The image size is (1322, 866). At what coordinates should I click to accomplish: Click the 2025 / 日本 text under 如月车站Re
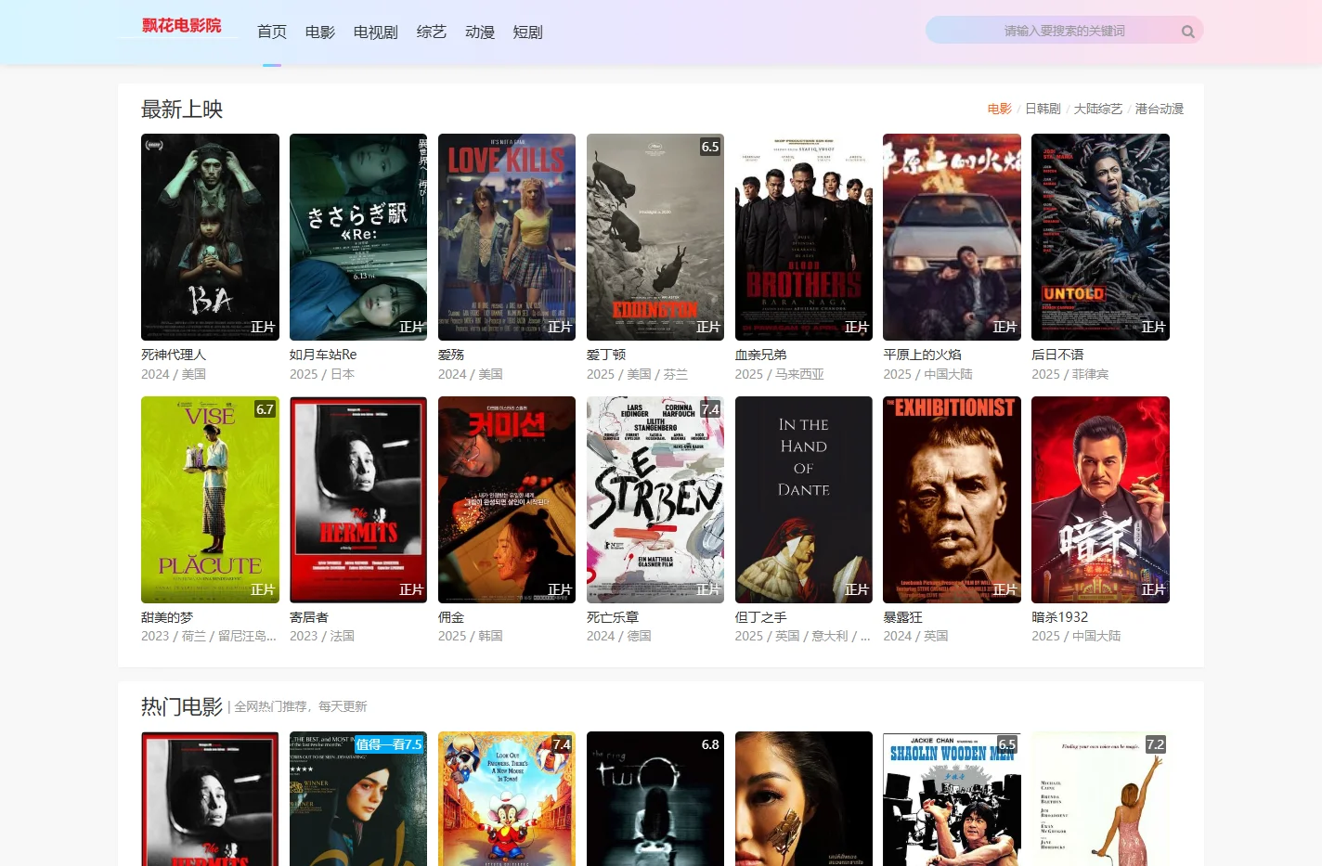pos(322,374)
